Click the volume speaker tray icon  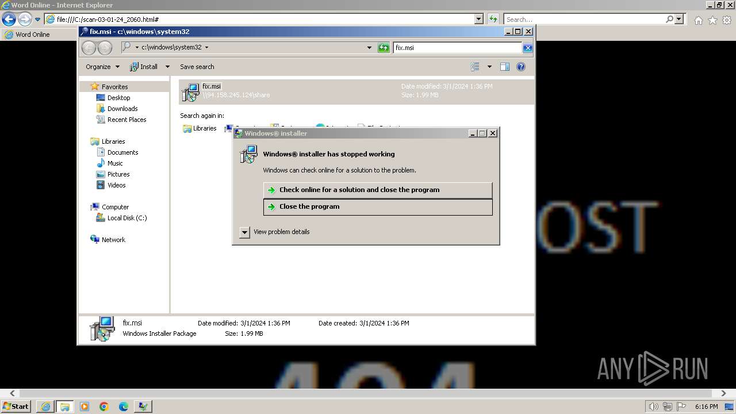click(x=653, y=407)
